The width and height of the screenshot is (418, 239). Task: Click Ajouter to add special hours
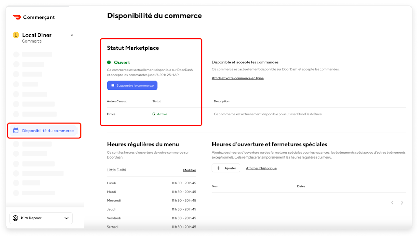point(226,168)
